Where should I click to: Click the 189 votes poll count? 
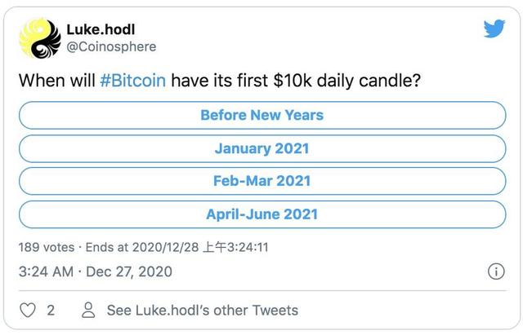point(46,245)
